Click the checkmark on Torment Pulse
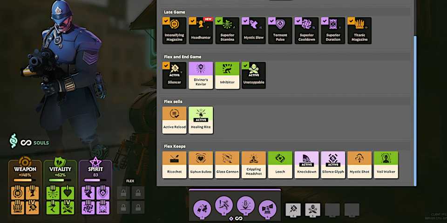 click(x=271, y=20)
